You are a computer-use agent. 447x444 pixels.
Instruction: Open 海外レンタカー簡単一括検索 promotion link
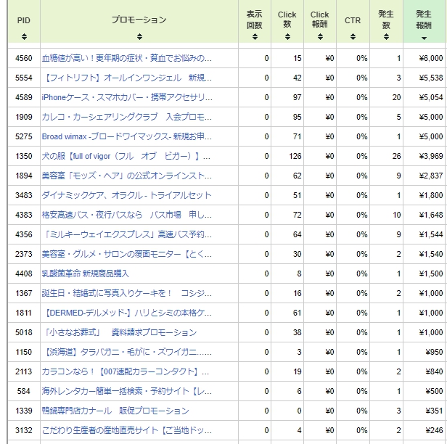127,391
